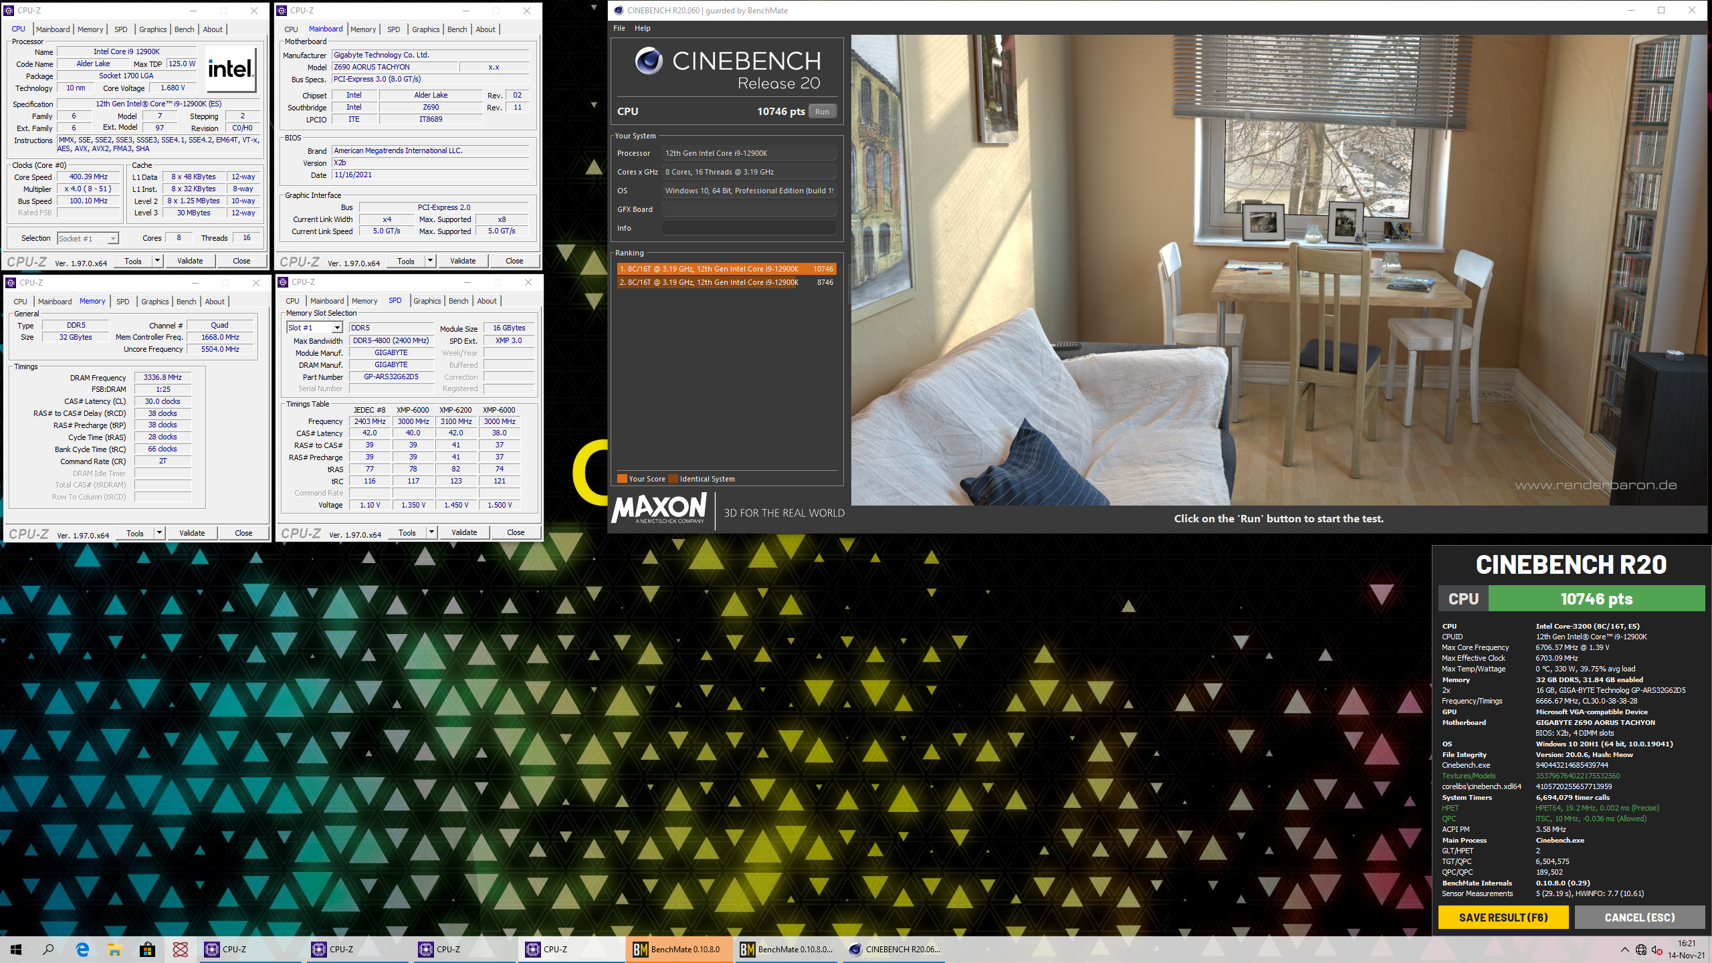
Task: Expand Tools dropdown arrow in SPD window
Action: pos(432,532)
